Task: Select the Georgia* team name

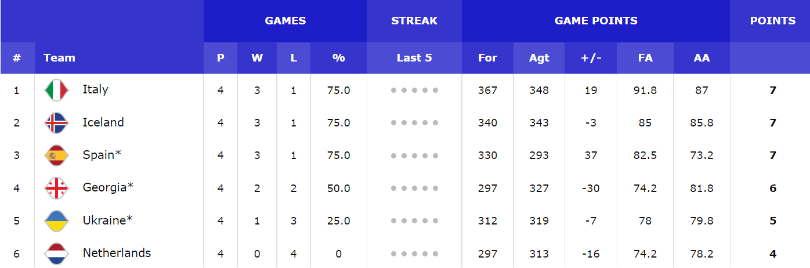Action: click(108, 187)
